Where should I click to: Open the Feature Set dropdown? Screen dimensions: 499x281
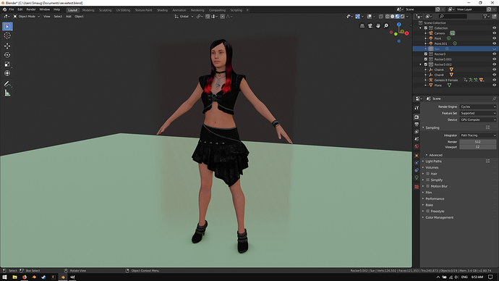478,113
